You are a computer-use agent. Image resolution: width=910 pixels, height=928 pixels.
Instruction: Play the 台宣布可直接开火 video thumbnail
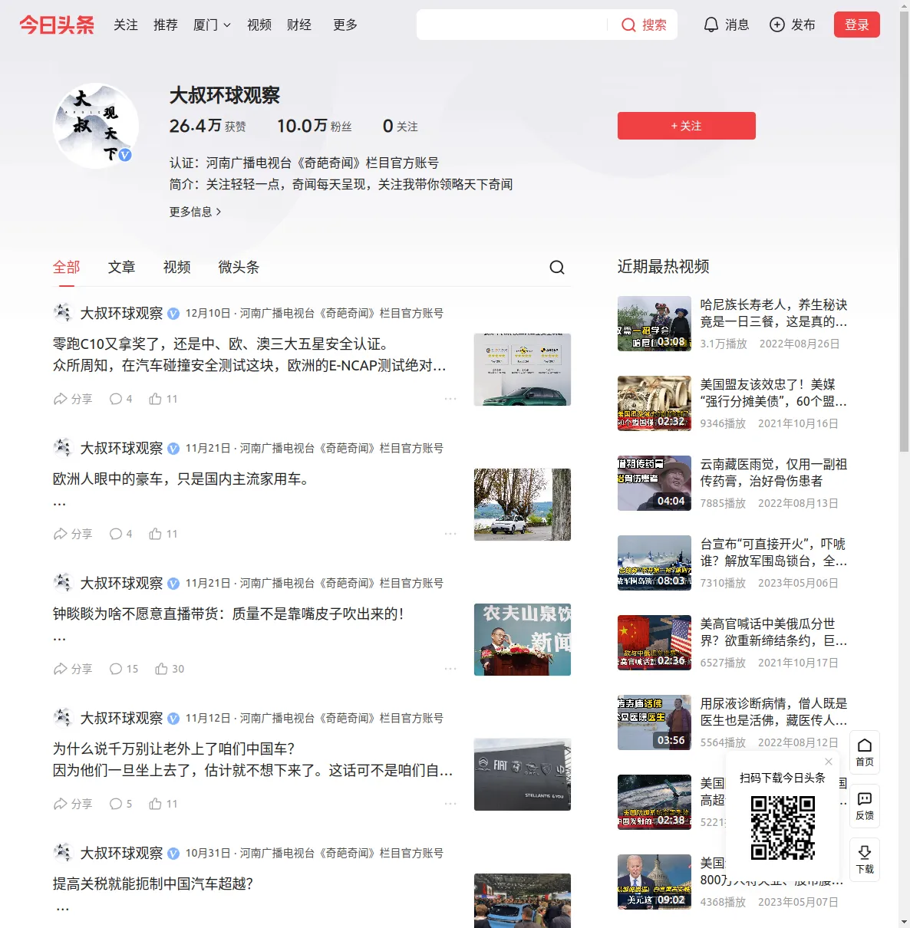point(654,563)
